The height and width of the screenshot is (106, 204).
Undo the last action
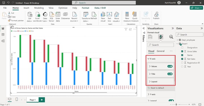click(x=8, y=3)
